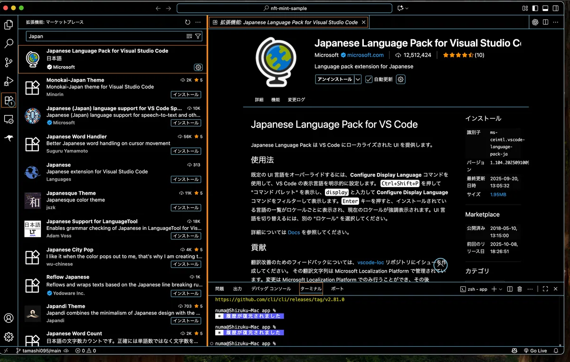Open the Explorer view in activity bar
The height and width of the screenshot is (362, 570).
coord(9,25)
